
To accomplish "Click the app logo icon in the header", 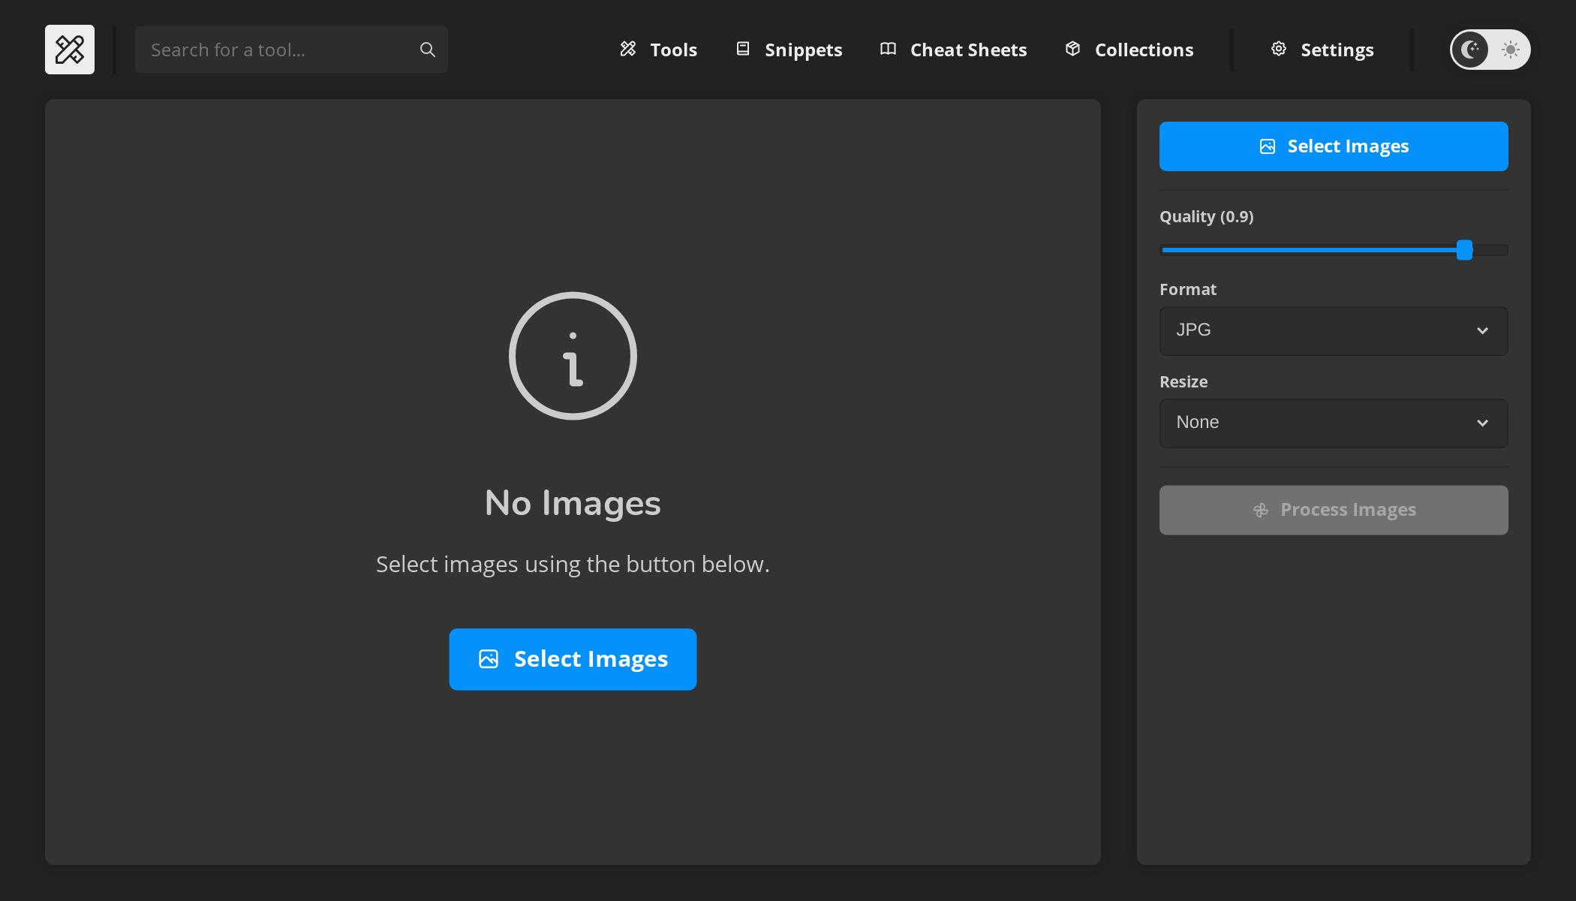I will click(x=70, y=50).
